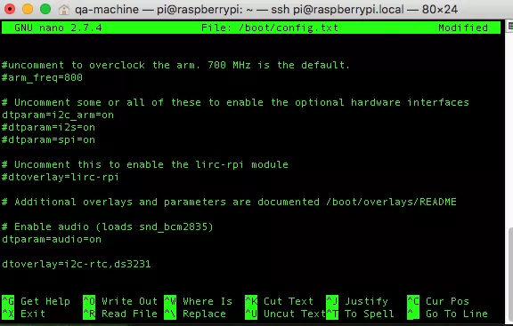Click the 'dtparam=i2c_arm=on' line
The height and width of the screenshot is (326, 513).
58,115
